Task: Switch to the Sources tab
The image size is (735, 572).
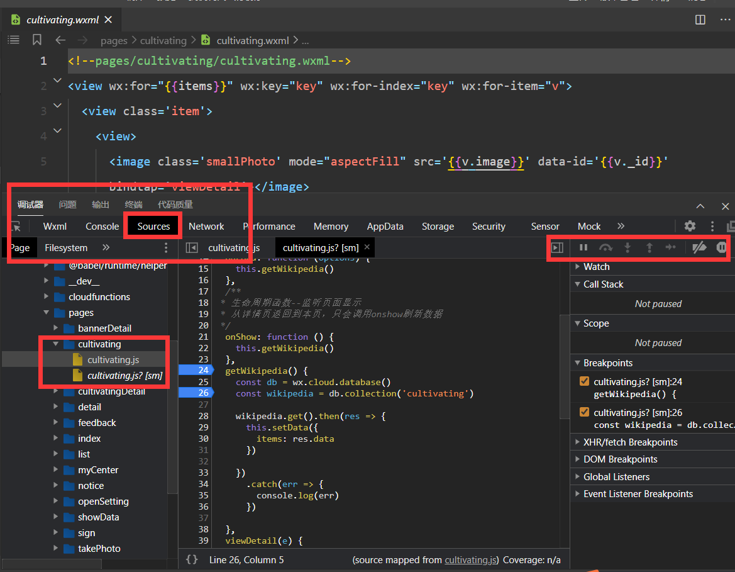Action: 153,226
